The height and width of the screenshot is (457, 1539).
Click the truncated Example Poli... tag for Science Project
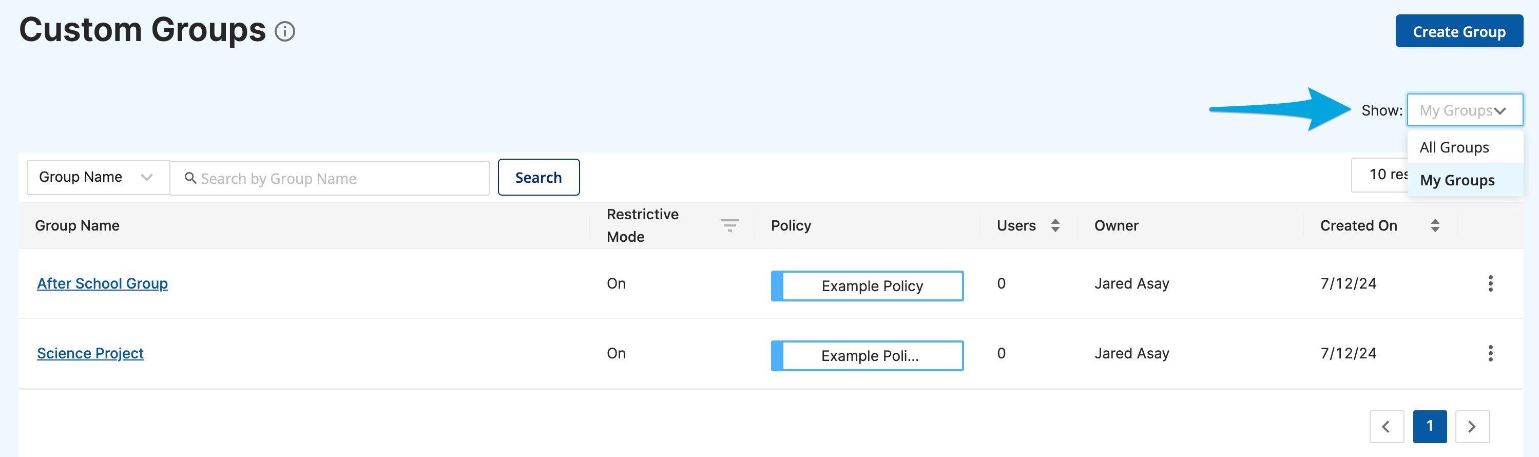pyautogui.click(x=867, y=356)
